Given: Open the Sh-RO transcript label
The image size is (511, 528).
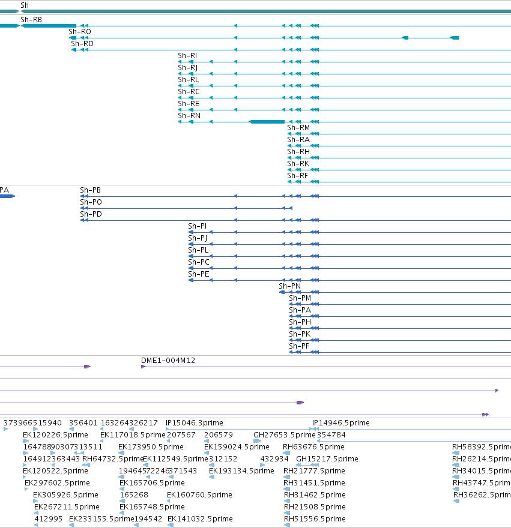Looking at the screenshot, I should (80, 32).
